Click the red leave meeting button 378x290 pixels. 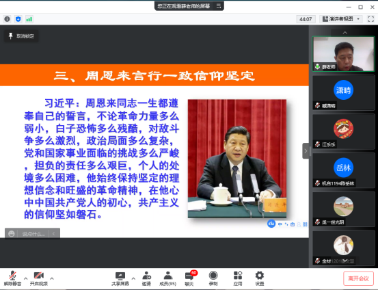pos(358,278)
